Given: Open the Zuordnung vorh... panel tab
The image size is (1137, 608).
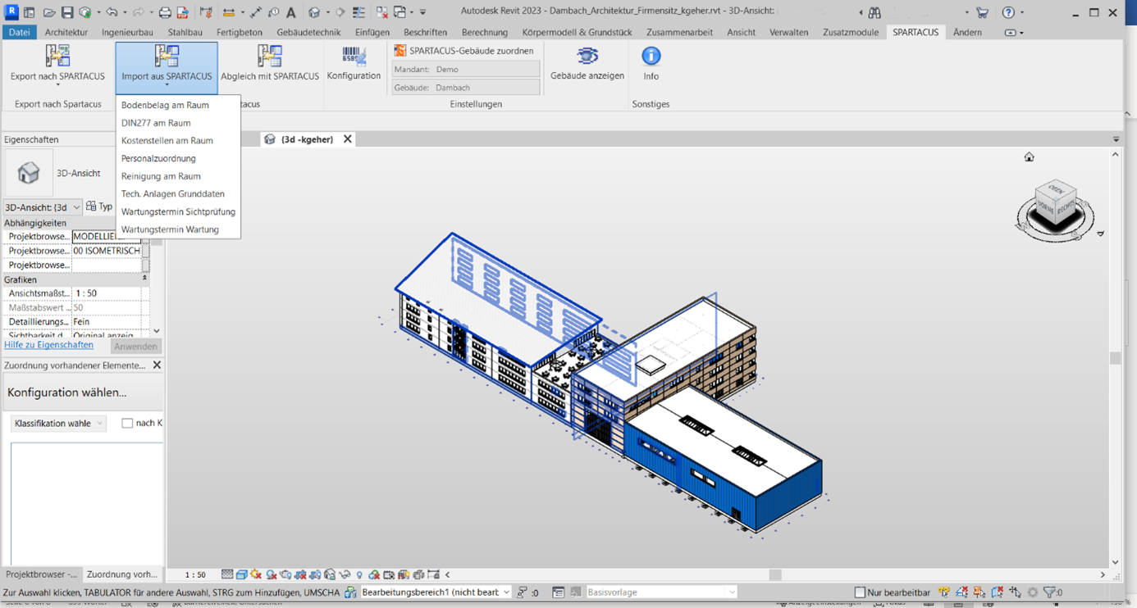Looking at the screenshot, I should pyautogui.click(x=122, y=574).
